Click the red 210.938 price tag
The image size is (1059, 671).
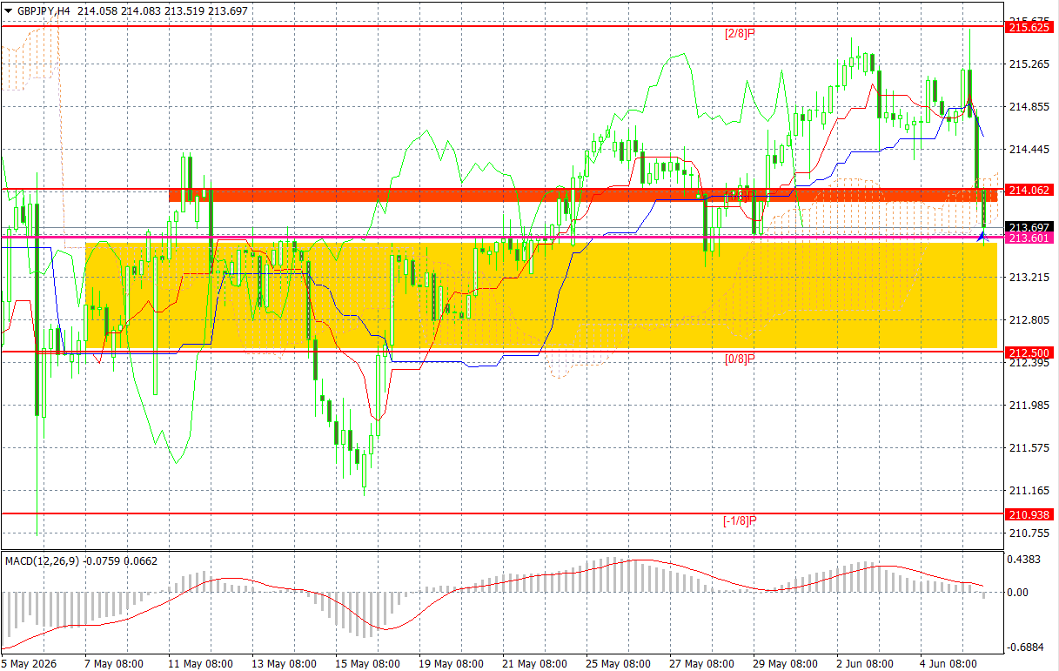[x=1029, y=514]
